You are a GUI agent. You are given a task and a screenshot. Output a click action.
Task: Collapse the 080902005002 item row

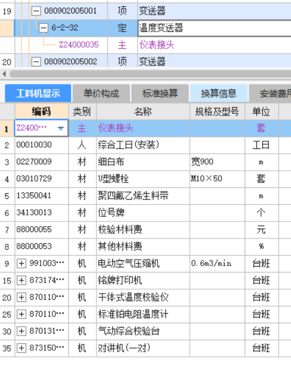tap(36, 62)
